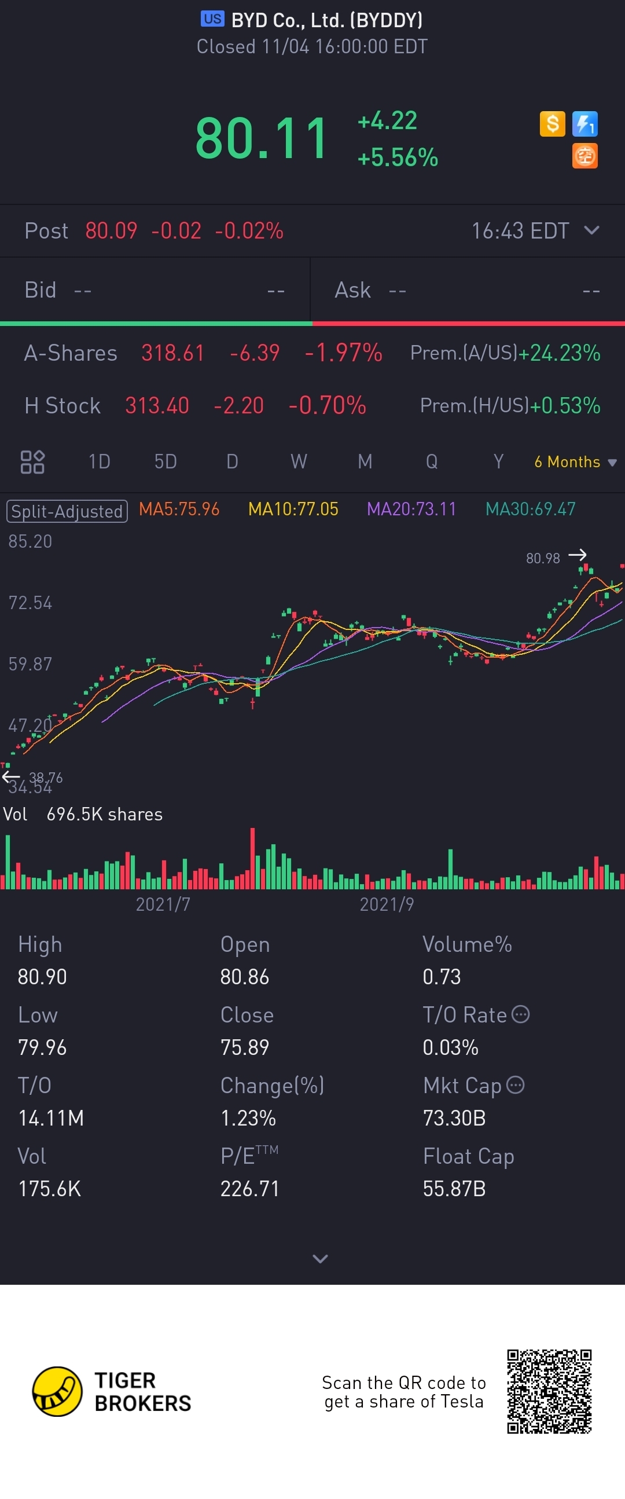The height and width of the screenshot is (1499, 625).
Task: Tap the Volume% 0.73 value
Action: pos(442,976)
